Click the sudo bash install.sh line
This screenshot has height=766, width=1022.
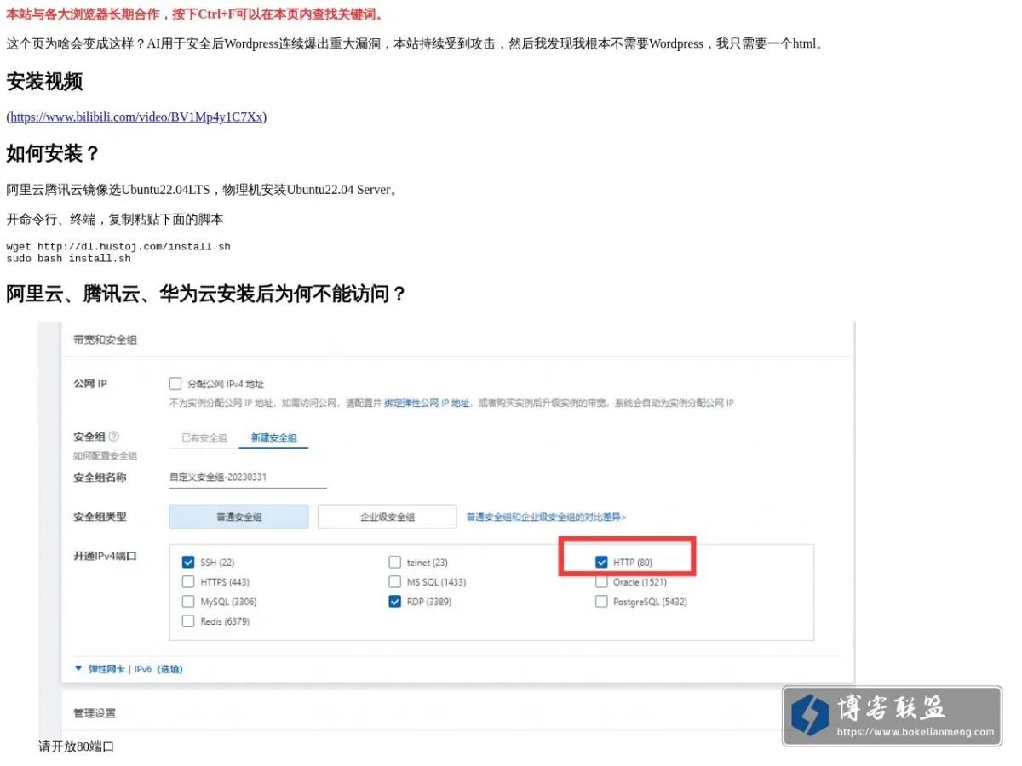coord(69,258)
